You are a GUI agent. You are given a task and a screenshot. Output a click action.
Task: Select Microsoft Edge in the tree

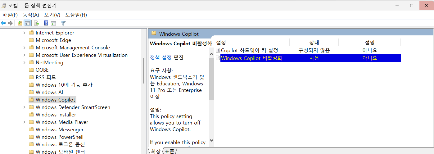[53, 40]
